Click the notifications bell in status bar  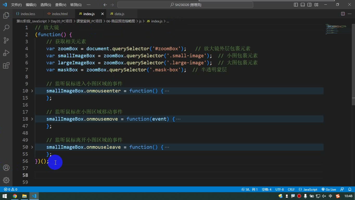tap(349, 189)
